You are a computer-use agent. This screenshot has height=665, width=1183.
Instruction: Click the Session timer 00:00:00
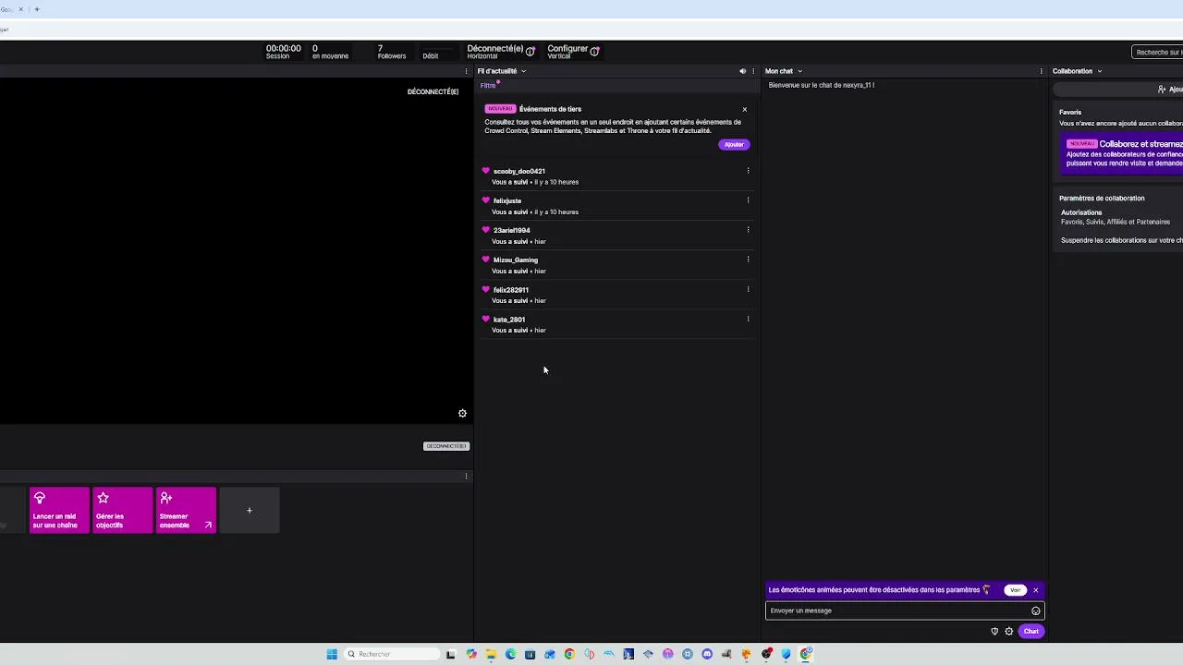coord(283,52)
